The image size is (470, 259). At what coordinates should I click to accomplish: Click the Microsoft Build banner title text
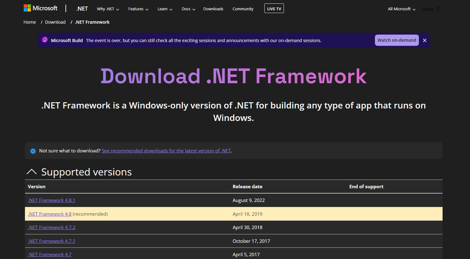click(67, 41)
